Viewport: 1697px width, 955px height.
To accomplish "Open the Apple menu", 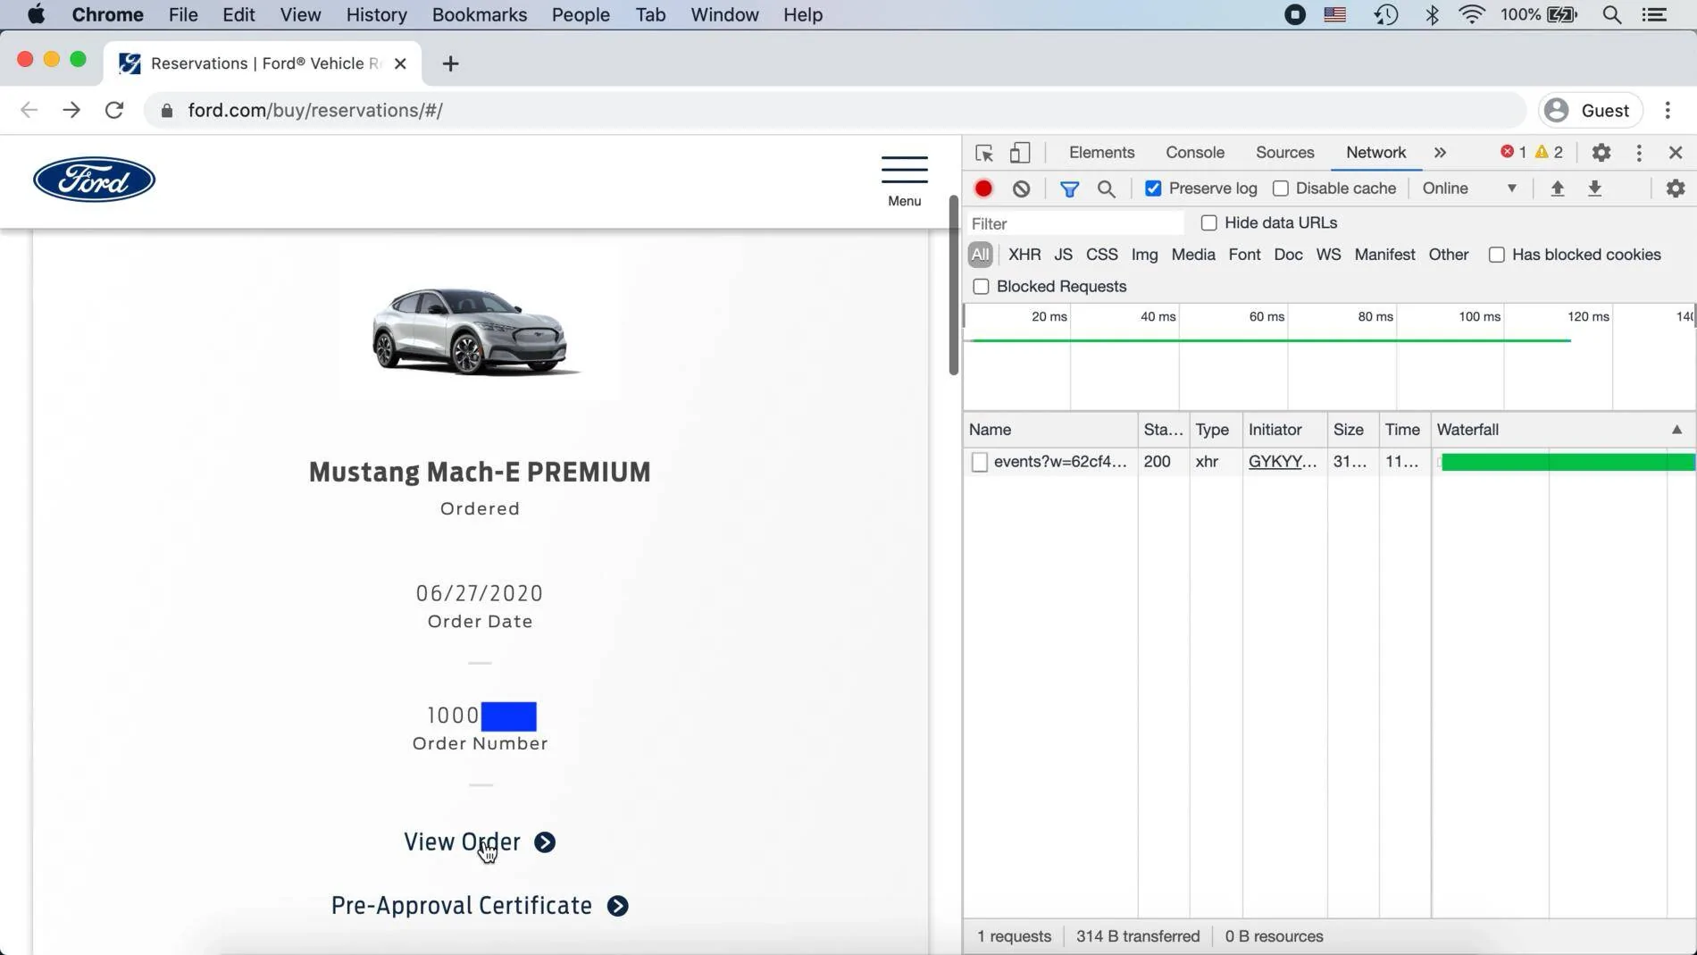I will pos(36,14).
